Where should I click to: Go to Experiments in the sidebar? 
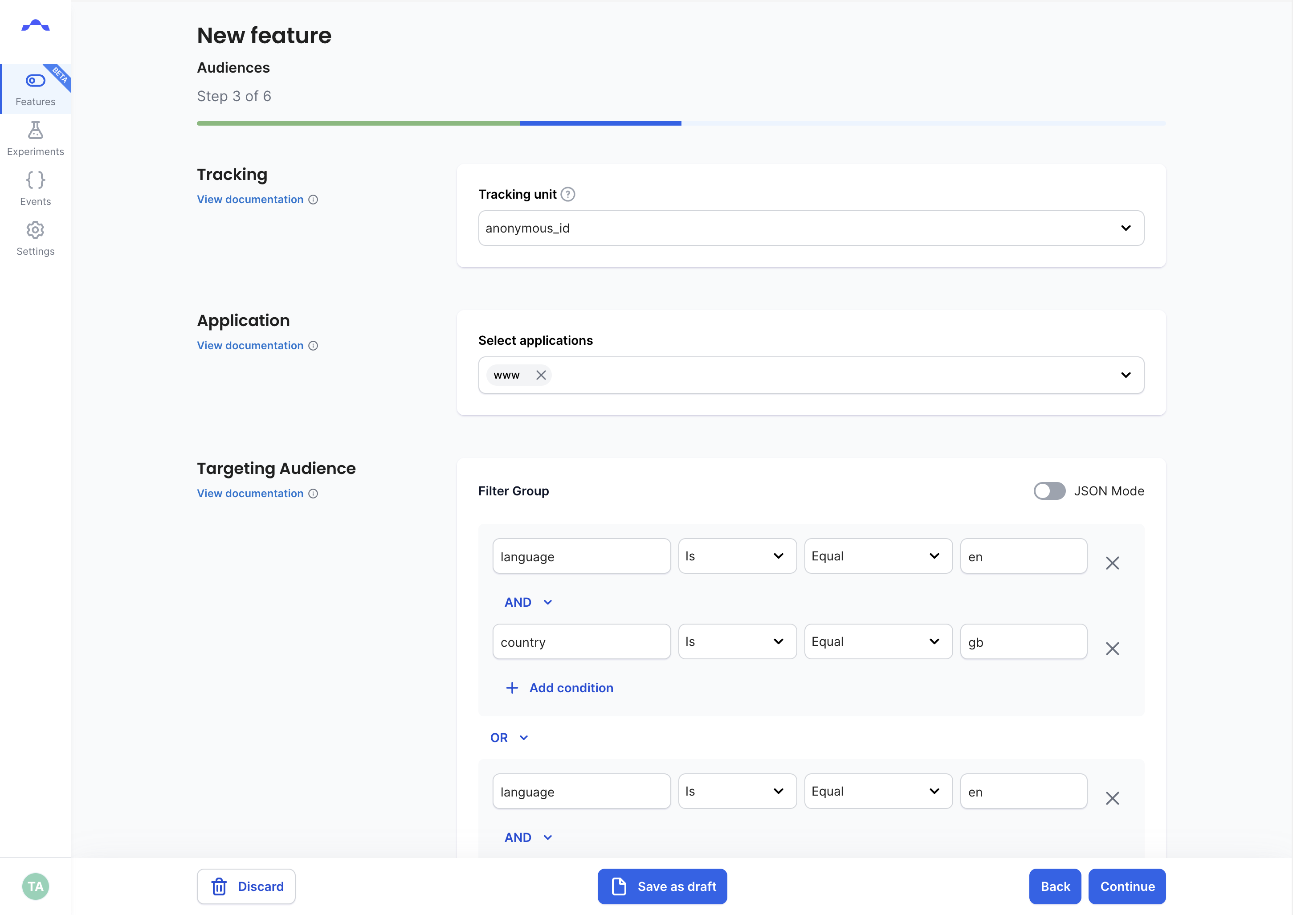[x=36, y=139]
